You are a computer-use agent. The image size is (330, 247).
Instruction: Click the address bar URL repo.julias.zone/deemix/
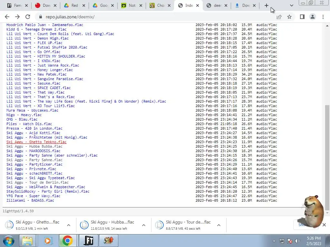tap(70, 17)
